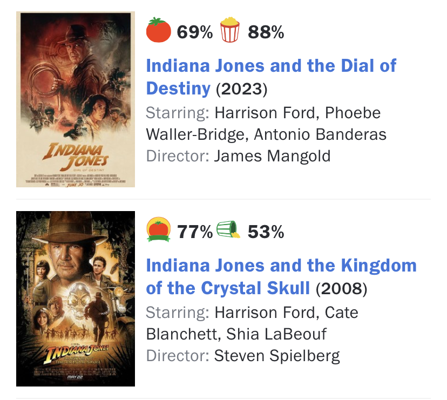Image resolution: width=447 pixels, height=400 pixels.
Task: Click the (2023) release year text
Action: pos(241,89)
